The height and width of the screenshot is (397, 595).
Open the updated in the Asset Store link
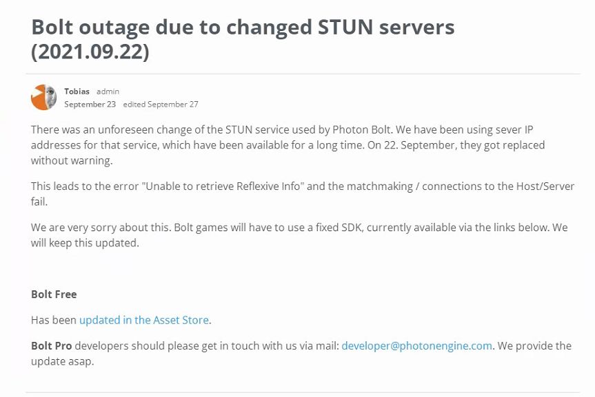(144, 320)
